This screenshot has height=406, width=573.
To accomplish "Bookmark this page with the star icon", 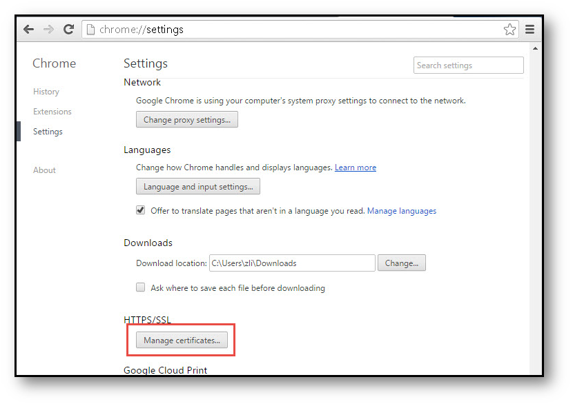I will (x=509, y=30).
